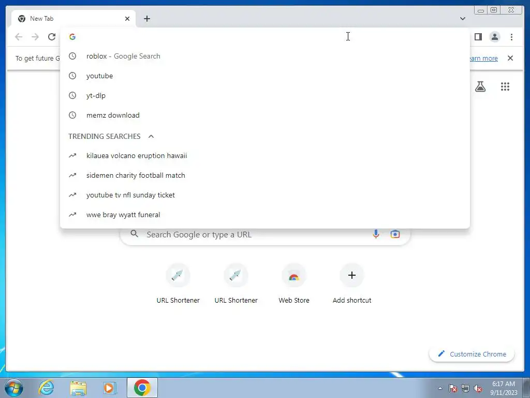Open volume speaker tray icon
Viewport: 530px width, 398px height.
coord(478,388)
